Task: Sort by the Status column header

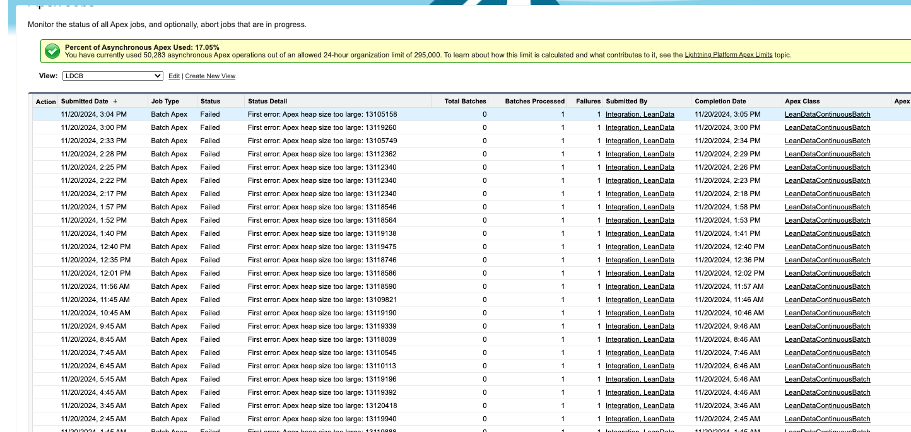Action: pyautogui.click(x=210, y=101)
